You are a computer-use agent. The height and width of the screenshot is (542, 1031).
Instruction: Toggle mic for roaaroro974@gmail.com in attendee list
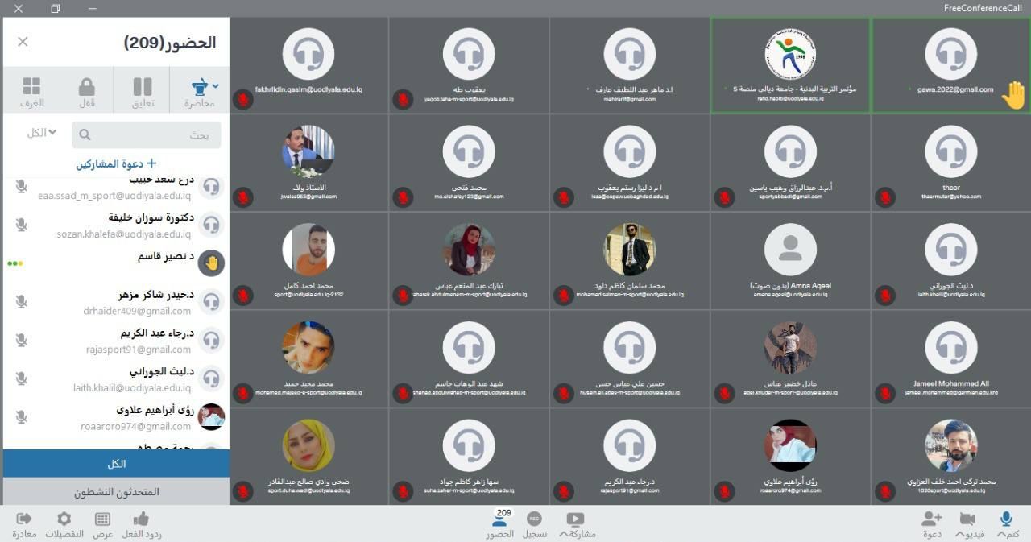[x=22, y=416]
